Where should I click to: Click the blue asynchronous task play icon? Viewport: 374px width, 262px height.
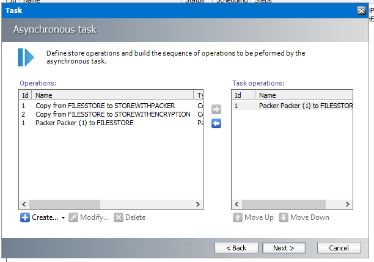(26, 57)
